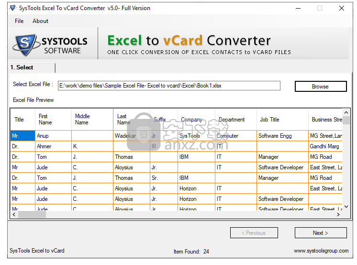
Task: Close the converter window
Action: coord(342,8)
